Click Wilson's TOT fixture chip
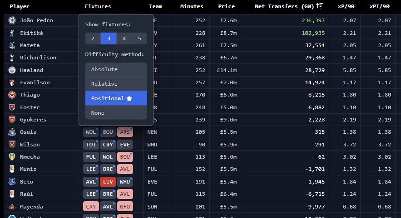Image resolution: width=401 pixels, height=218 pixels. [x=91, y=145]
